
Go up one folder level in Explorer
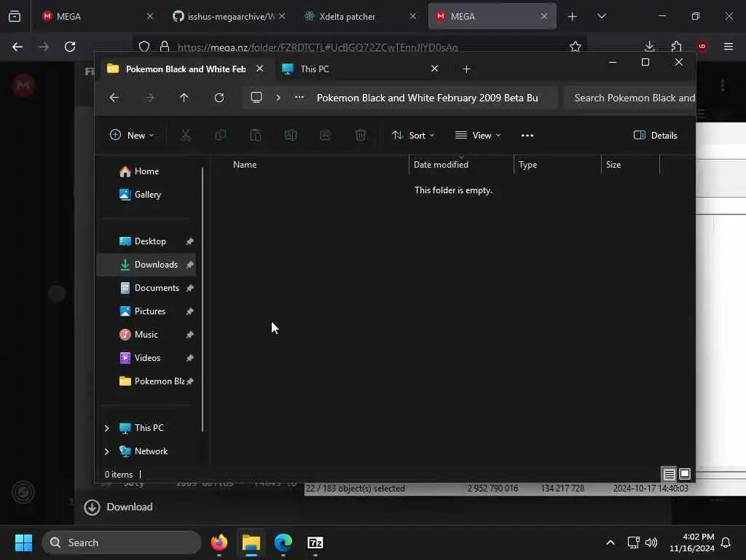click(x=184, y=98)
